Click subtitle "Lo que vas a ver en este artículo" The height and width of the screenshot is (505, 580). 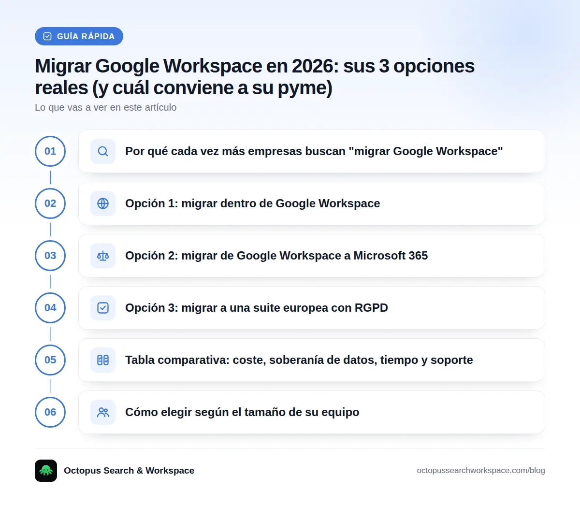tap(106, 107)
